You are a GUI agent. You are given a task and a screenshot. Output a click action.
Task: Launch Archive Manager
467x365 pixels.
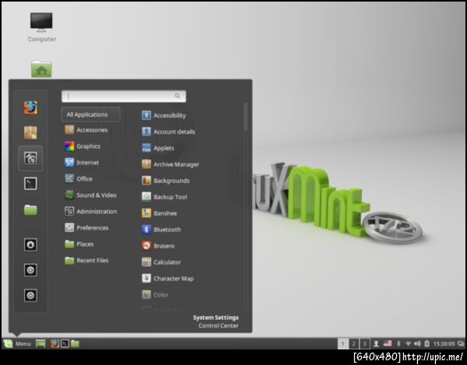(x=170, y=164)
